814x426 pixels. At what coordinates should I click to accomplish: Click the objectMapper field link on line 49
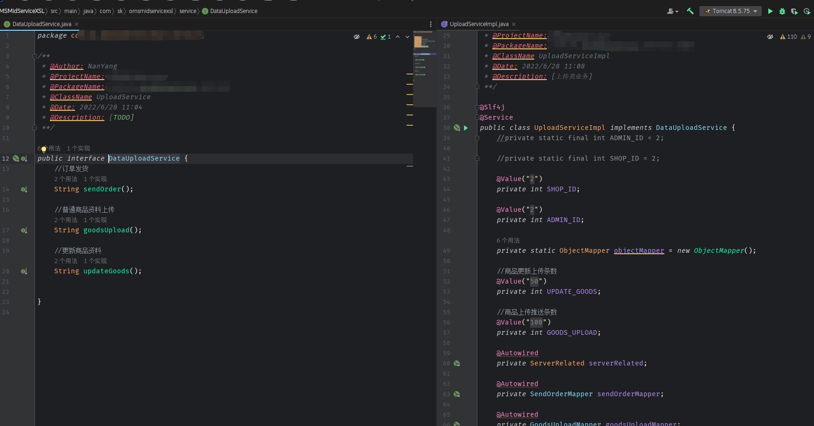pyautogui.click(x=639, y=250)
